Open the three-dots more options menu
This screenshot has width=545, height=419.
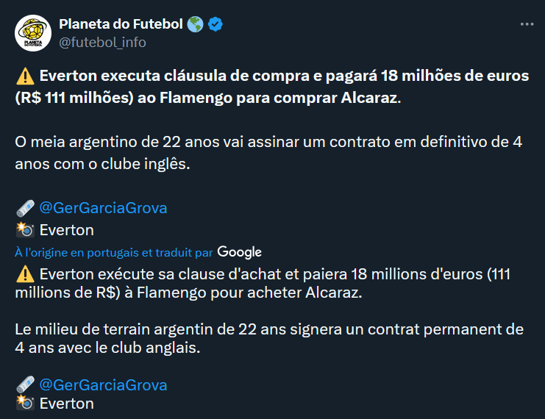pos(527,24)
